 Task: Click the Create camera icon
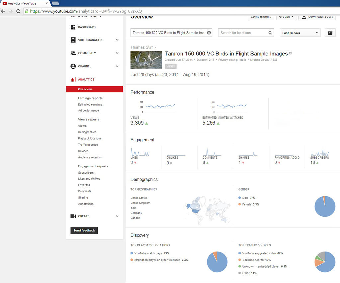pos(73,216)
